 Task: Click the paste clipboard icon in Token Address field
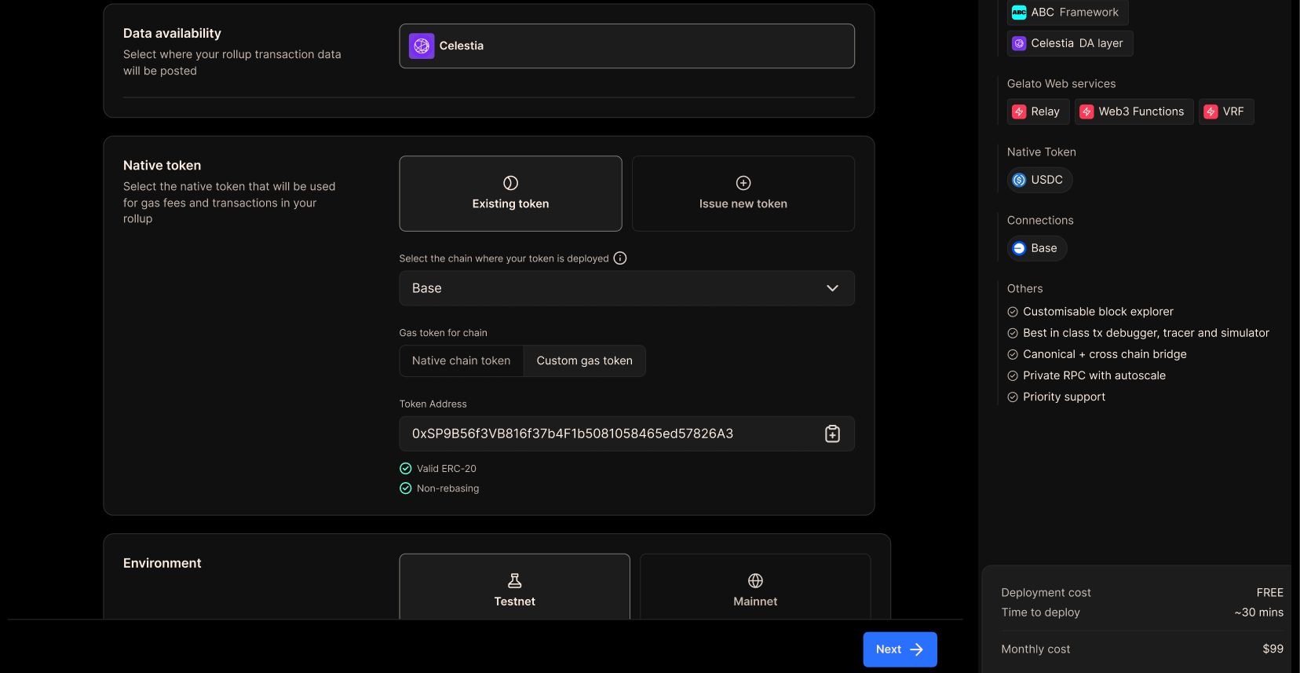(833, 433)
